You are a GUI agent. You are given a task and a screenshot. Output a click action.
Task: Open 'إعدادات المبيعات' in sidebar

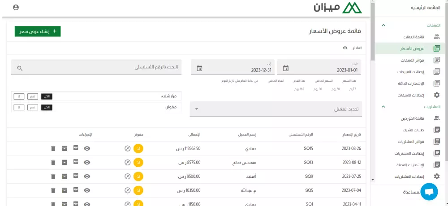(410, 95)
